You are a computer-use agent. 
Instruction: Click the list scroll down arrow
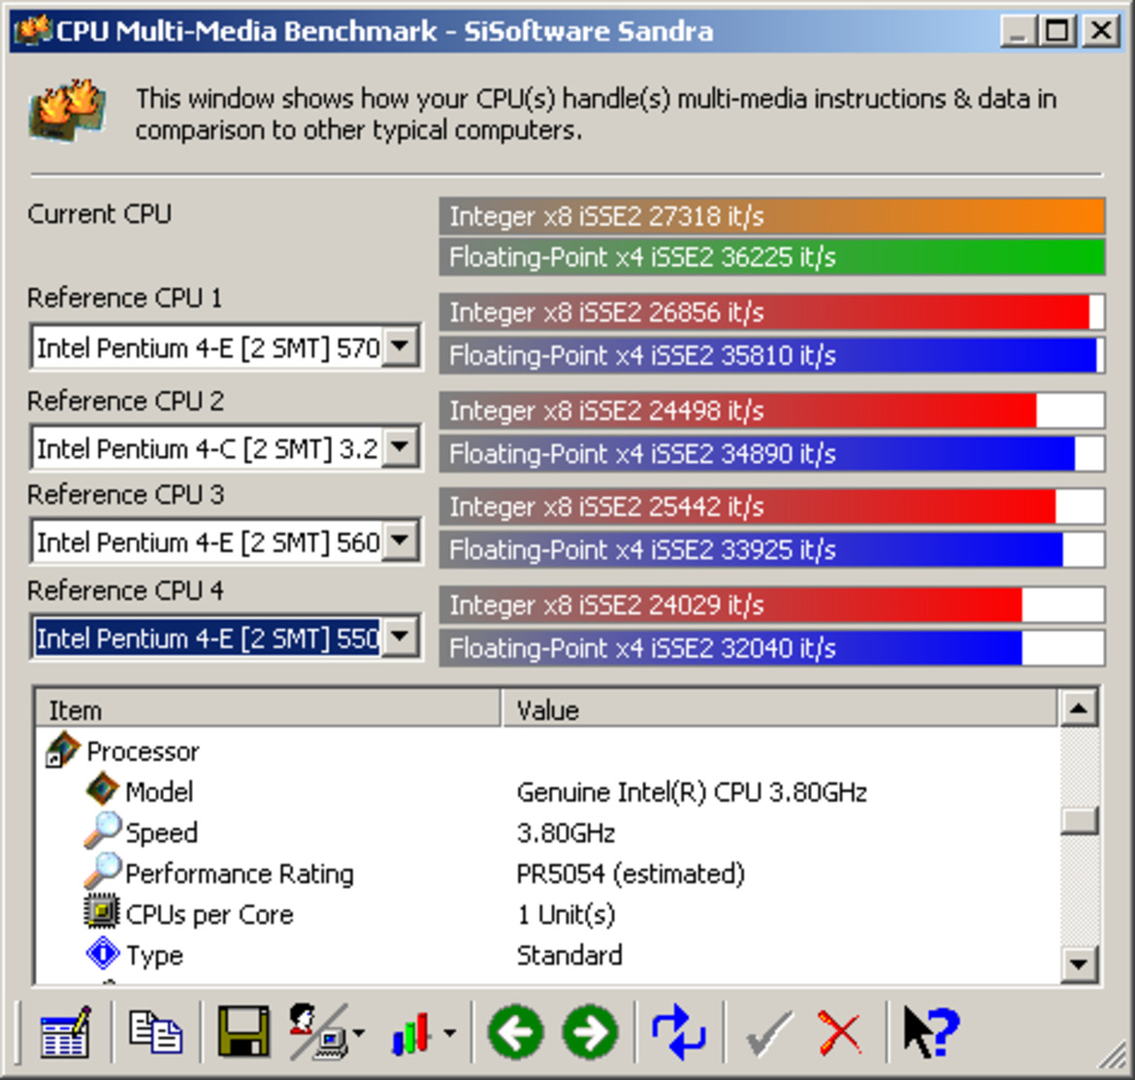click(x=1079, y=964)
